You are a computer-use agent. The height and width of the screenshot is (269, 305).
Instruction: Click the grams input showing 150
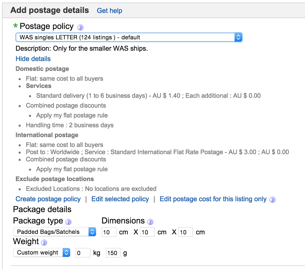coord(113,253)
